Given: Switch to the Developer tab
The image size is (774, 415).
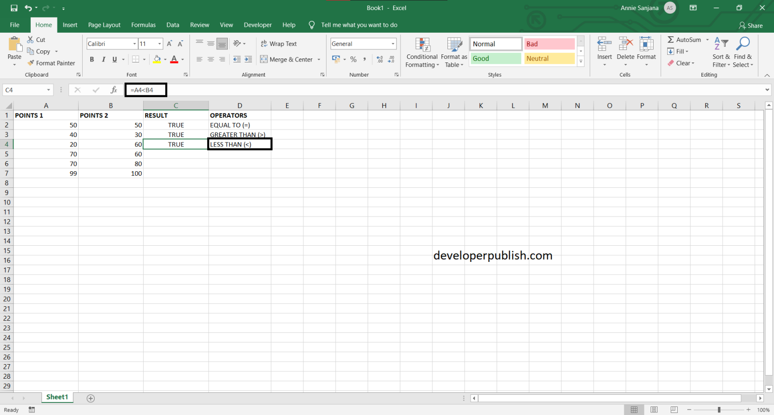Looking at the screenshot, I should [257, 25].
